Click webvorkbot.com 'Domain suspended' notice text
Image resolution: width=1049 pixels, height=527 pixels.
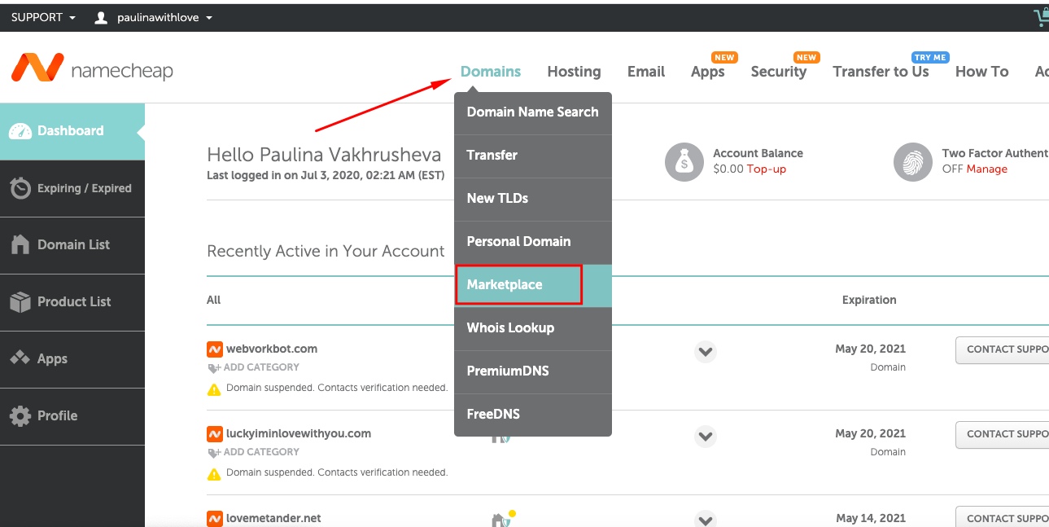pyautogui.click(x=337, y=388)
